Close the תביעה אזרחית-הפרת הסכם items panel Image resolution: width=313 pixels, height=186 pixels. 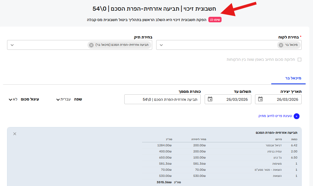click(15, 134)
